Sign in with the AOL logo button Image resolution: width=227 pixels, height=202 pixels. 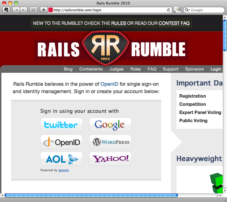coord(62,159)
